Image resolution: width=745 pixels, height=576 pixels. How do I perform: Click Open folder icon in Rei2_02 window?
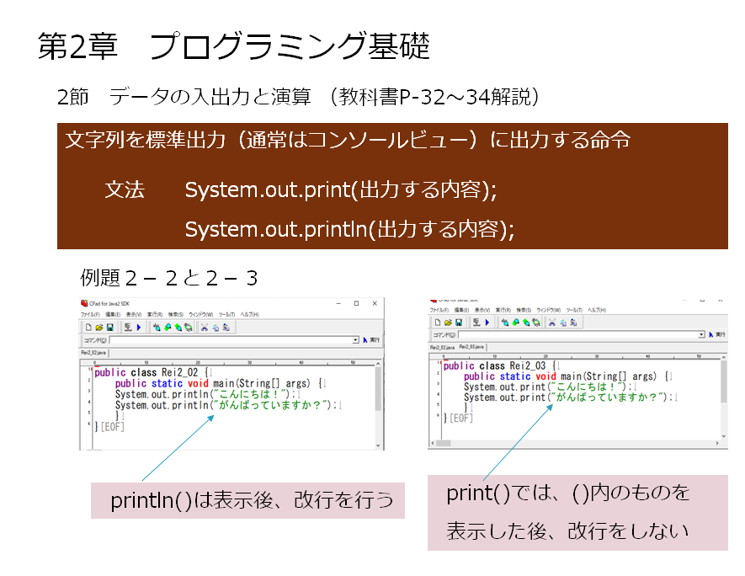pyautogui.click(x=98, y=328)
